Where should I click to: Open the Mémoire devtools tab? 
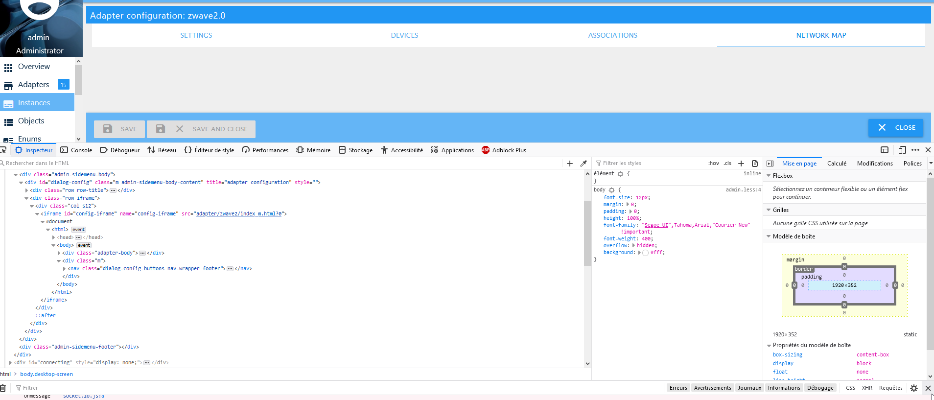tap(313, 150)
